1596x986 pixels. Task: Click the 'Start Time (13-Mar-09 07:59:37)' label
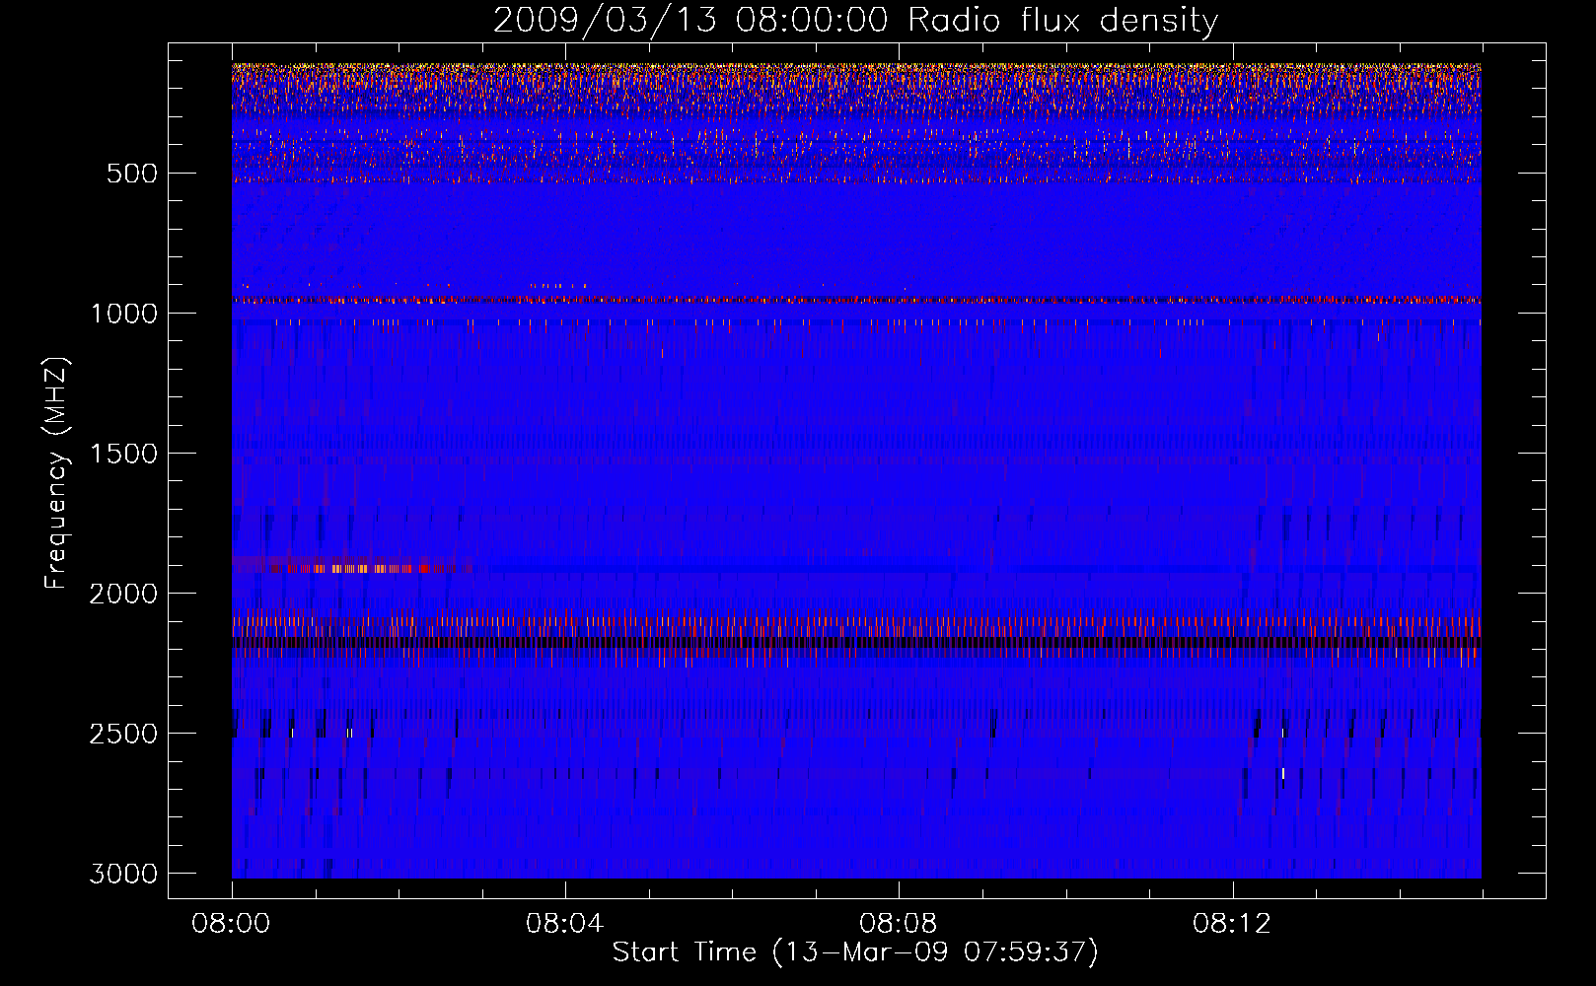pyautogui.click(x=855, y=952)
